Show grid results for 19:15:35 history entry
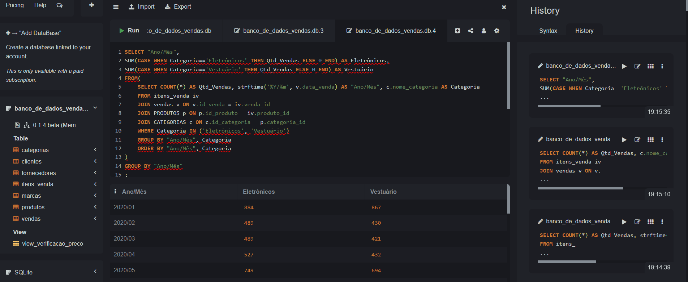The width and height of the screenshot is (688, 282). coord(651,66)
